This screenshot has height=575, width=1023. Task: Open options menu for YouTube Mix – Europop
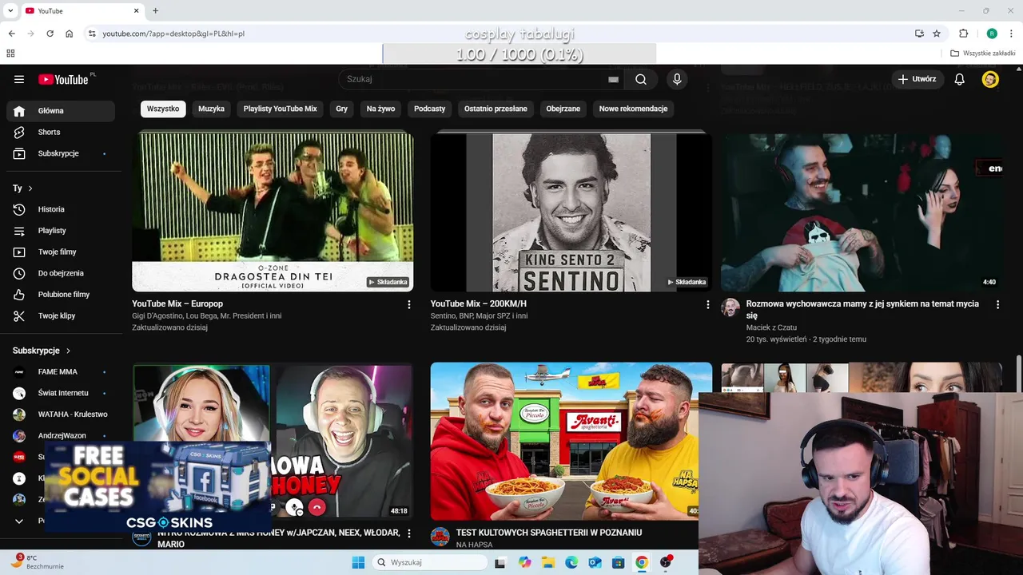[x=409, y=304]
